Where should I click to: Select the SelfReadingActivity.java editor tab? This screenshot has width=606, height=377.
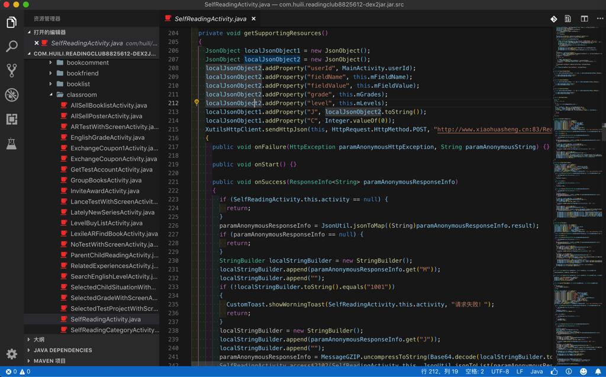[211, 18]
